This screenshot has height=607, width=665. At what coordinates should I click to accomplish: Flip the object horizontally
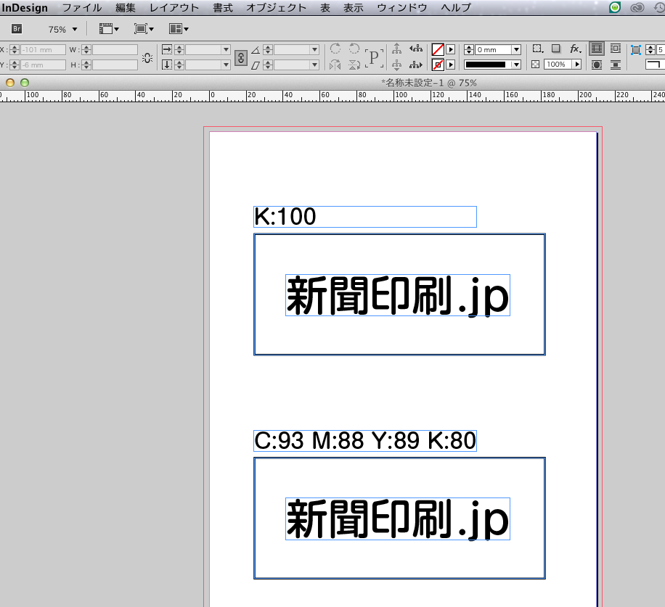click(x=335, y=65)
